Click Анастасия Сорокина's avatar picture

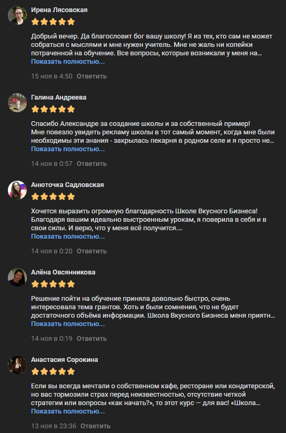pos(17,365)
